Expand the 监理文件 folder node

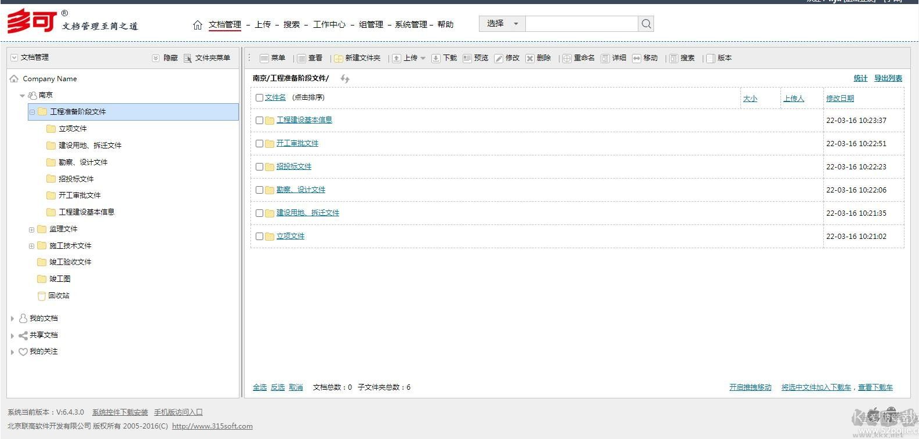[x=31, y=230]
